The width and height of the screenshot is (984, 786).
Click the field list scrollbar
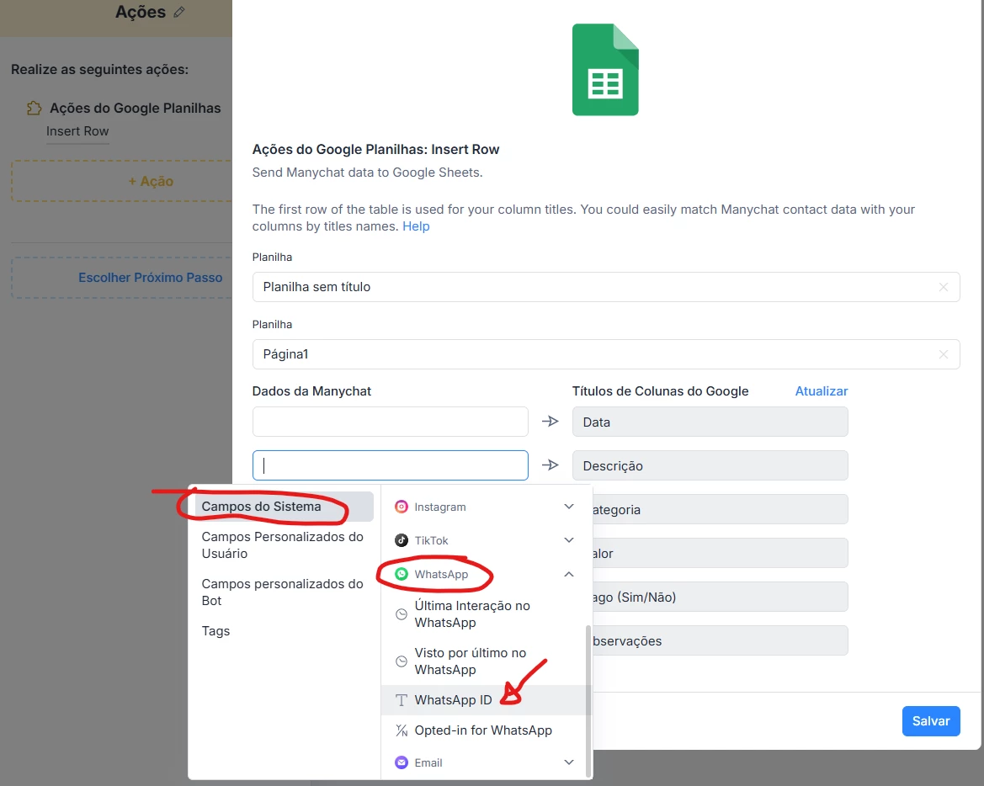[588, 700]
